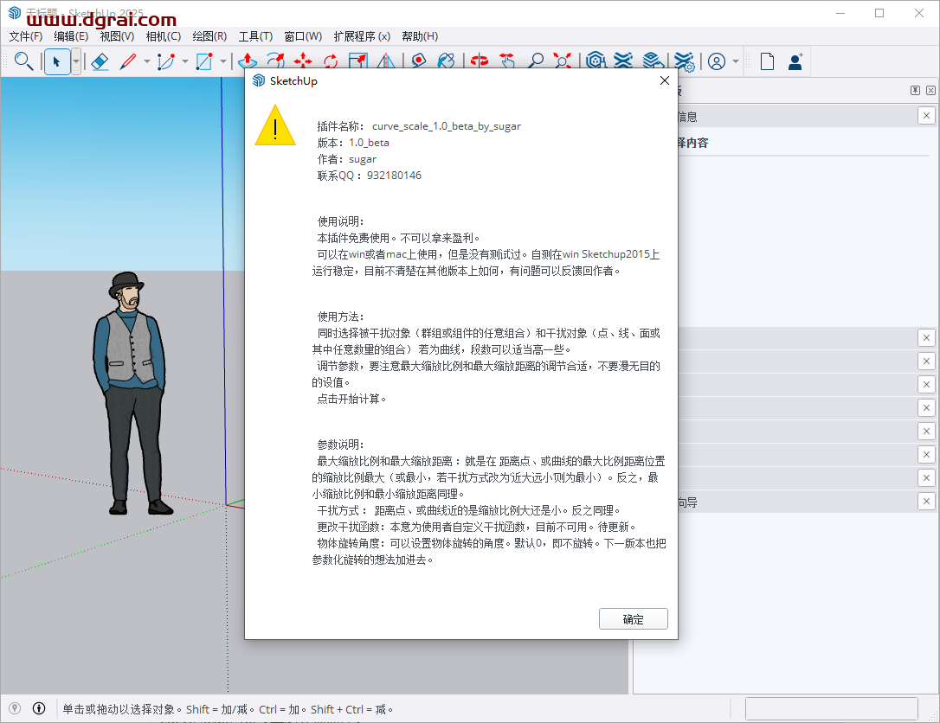Close the SketchUp message dialog
This screenshot has height=723, width=940.
(x=664, y=80)
